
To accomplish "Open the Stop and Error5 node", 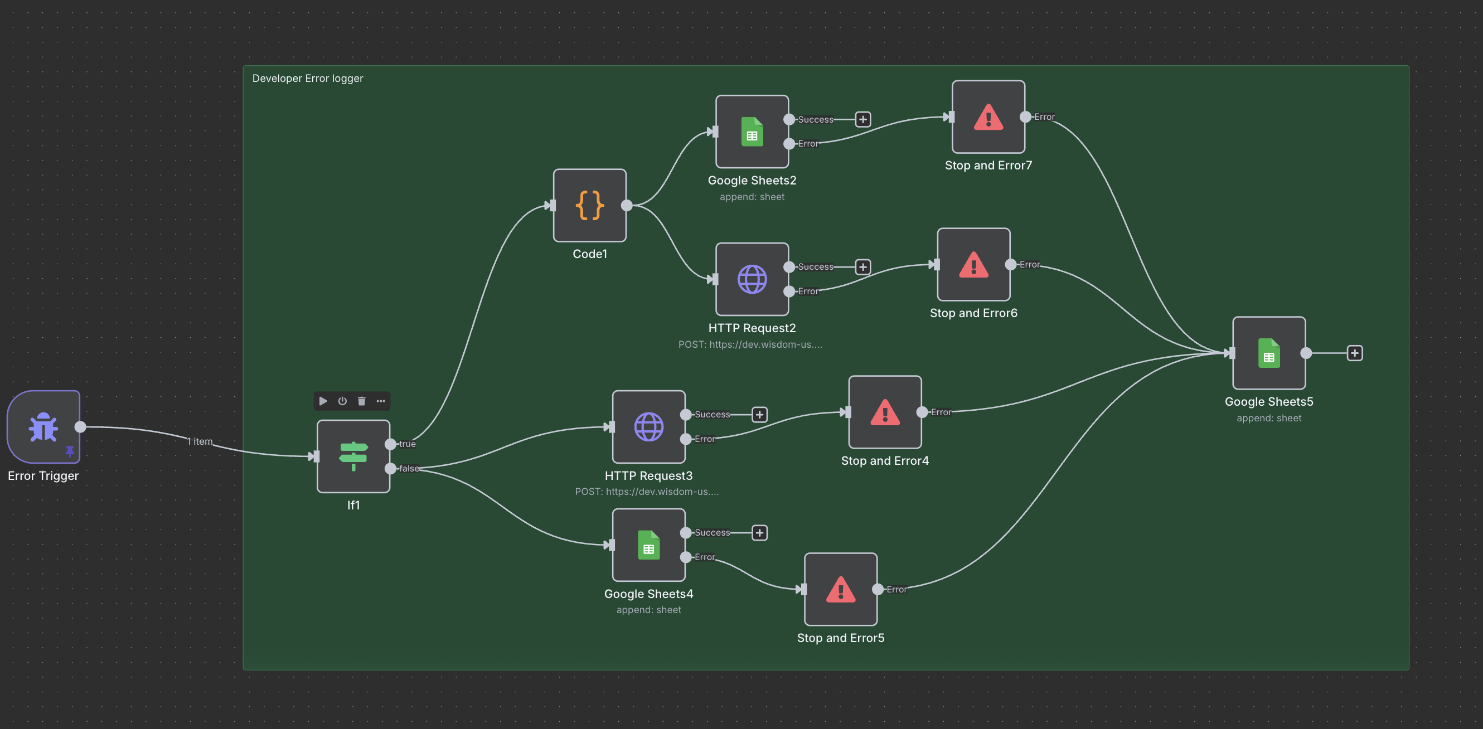I will pyautogui.click(x=841, y=589).
